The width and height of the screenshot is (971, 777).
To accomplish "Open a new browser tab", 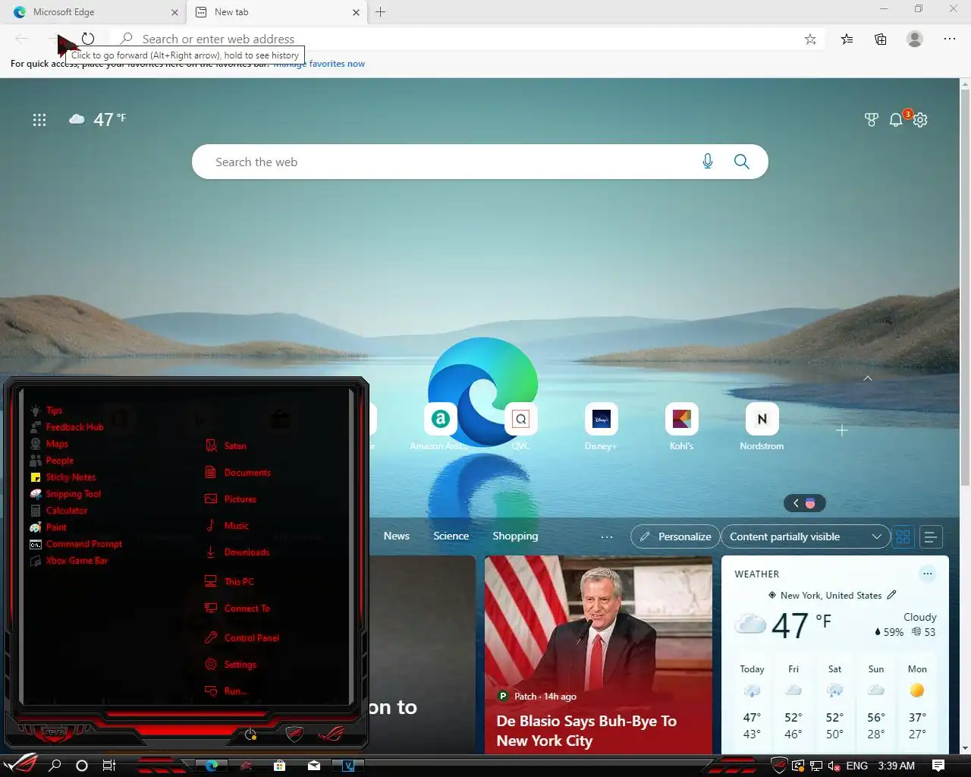I will point(380,12).
